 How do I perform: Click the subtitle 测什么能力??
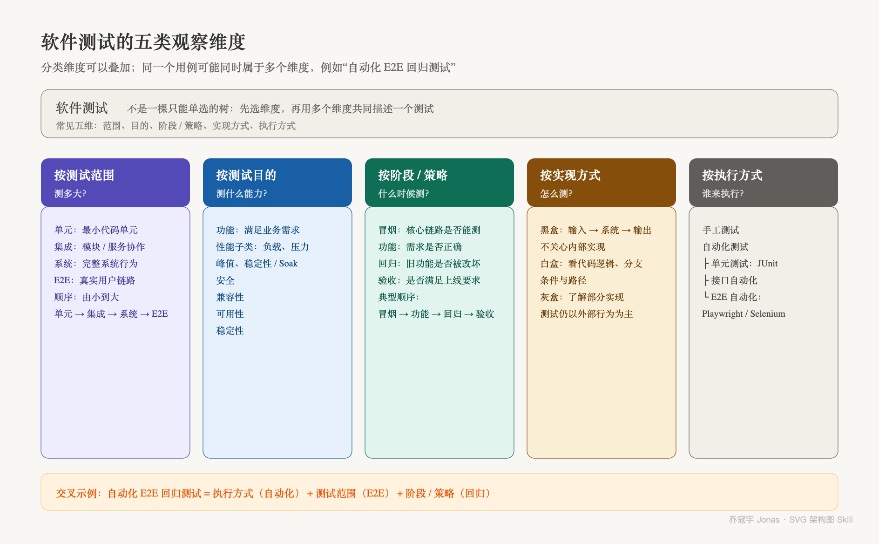coord(242,194)
